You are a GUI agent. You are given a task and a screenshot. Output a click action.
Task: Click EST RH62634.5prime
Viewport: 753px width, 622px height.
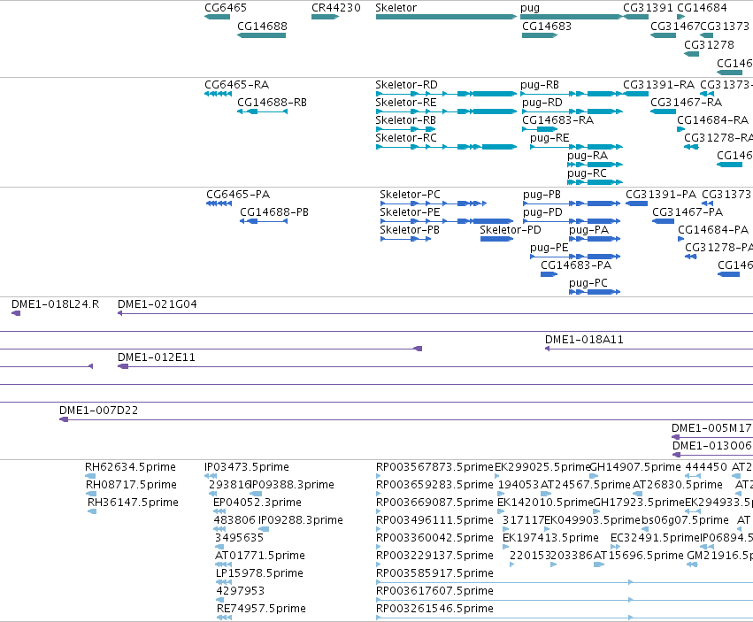[90, 476]
